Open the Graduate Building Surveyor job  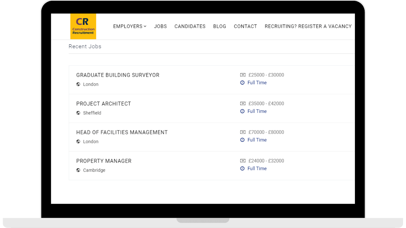(x=118, y=75)
